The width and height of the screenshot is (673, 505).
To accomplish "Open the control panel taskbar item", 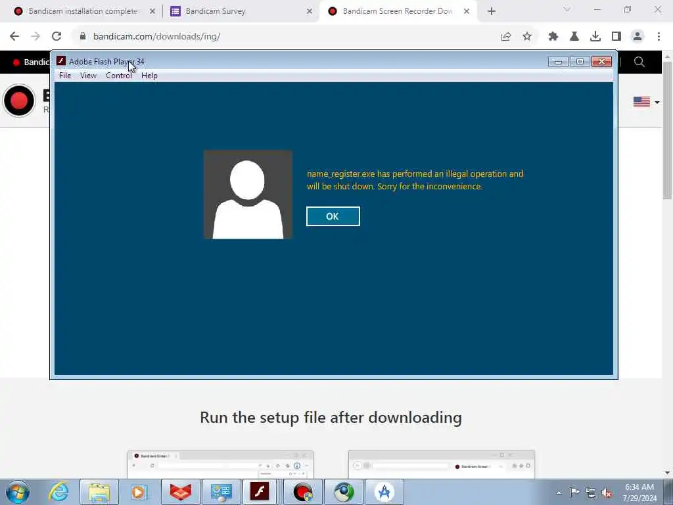I will coord(221,492).
